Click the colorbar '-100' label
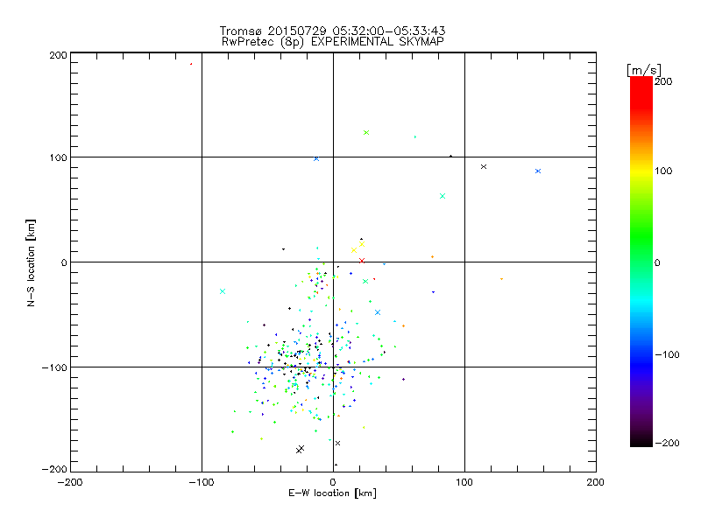This screenshot has height=525, width=701. (x=667, y=354)
